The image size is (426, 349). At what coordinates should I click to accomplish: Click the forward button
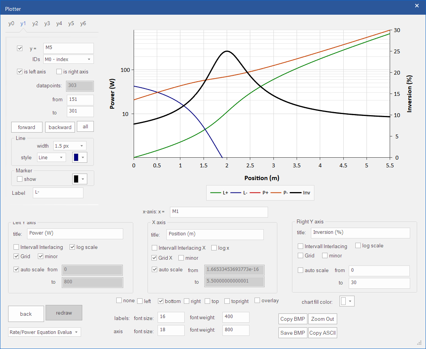27,127
